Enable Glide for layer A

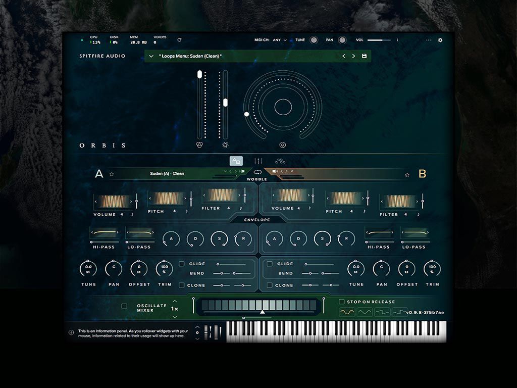(181, 264)
